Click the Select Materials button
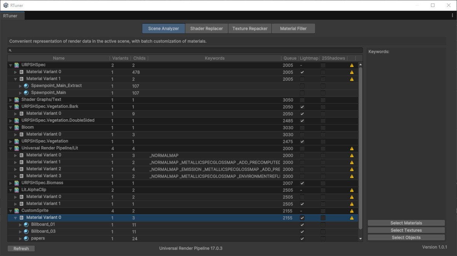Image resolution: width=457 pixels, height=256 pixels. (x=406, y=222)
